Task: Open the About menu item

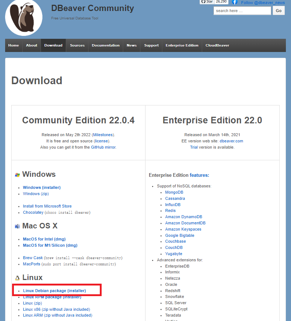Action: click(31, 45)
